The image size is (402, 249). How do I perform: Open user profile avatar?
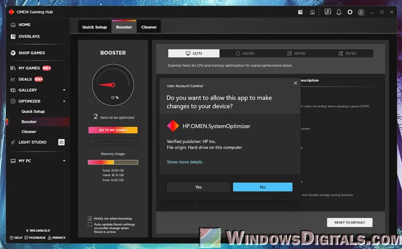click(361, 12)
